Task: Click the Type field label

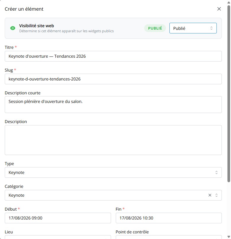Action: [x=9, y=164]
